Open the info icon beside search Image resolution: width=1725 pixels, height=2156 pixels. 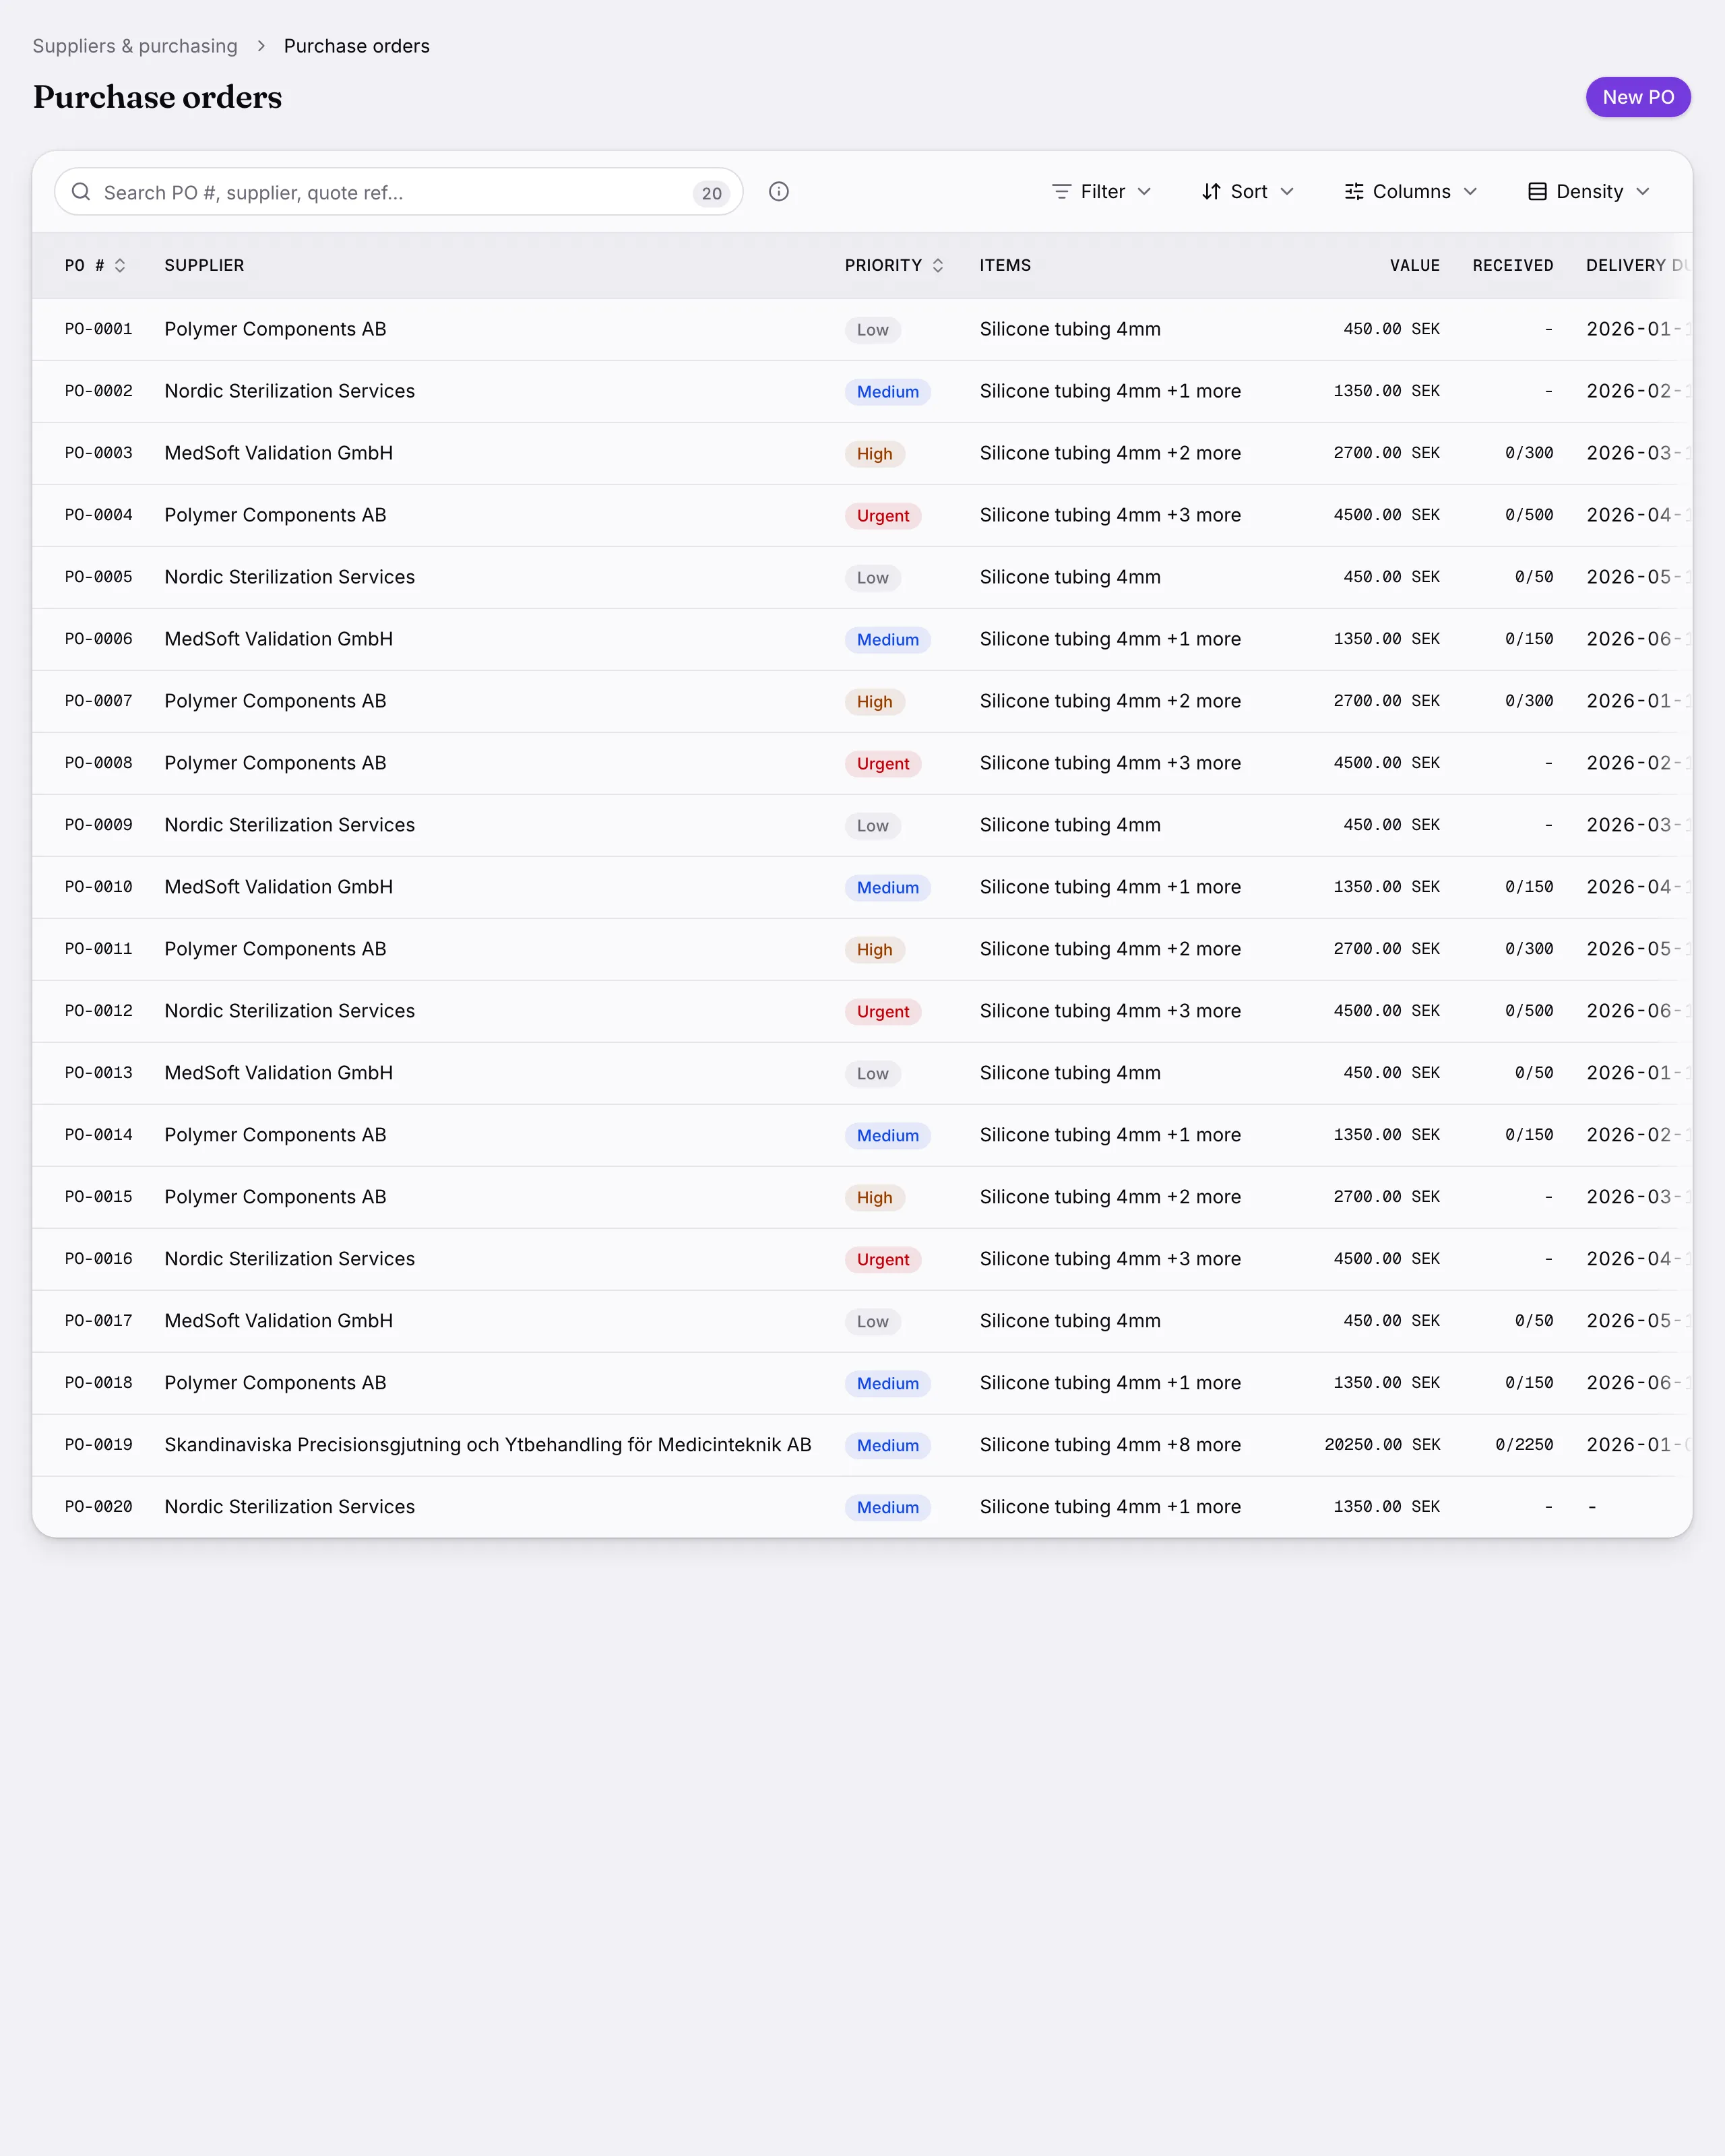779,191
